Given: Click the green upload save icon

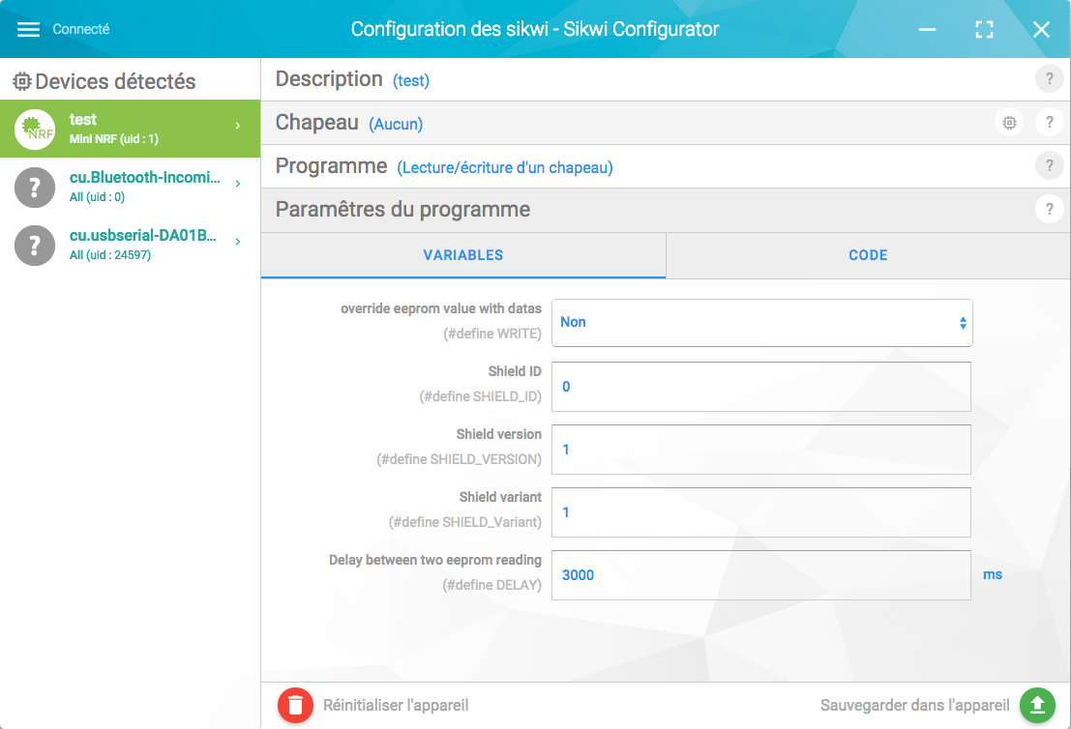Looking at the screenshot, I should [1037, 706].
